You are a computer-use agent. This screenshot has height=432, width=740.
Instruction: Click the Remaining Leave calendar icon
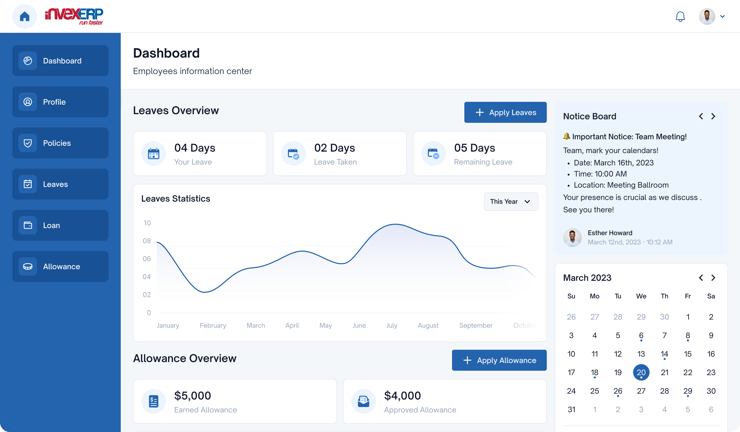433,154
